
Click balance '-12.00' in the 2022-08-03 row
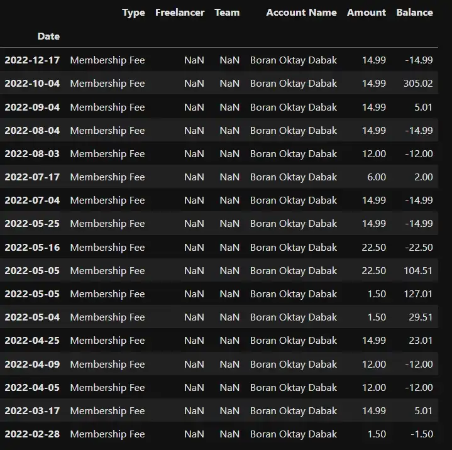click(419, 153)
